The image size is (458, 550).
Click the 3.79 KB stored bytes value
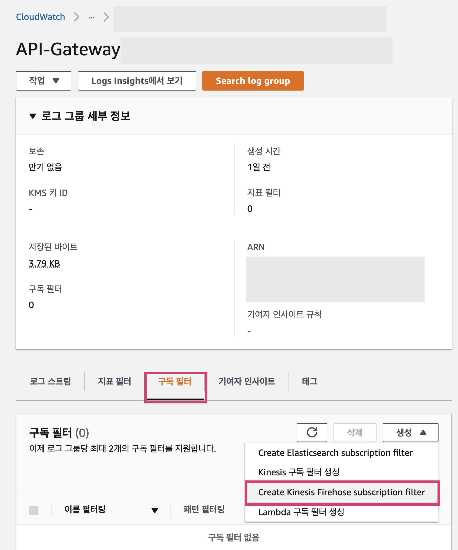[44, 264]
